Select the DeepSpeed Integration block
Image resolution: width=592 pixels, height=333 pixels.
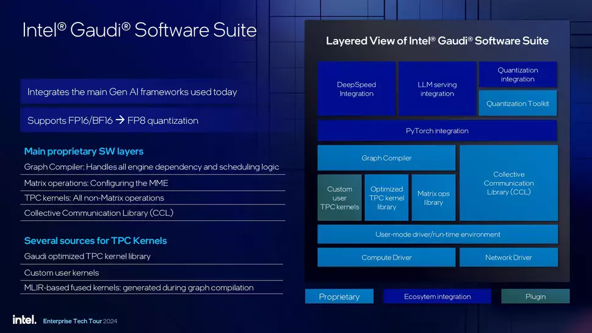356,88
